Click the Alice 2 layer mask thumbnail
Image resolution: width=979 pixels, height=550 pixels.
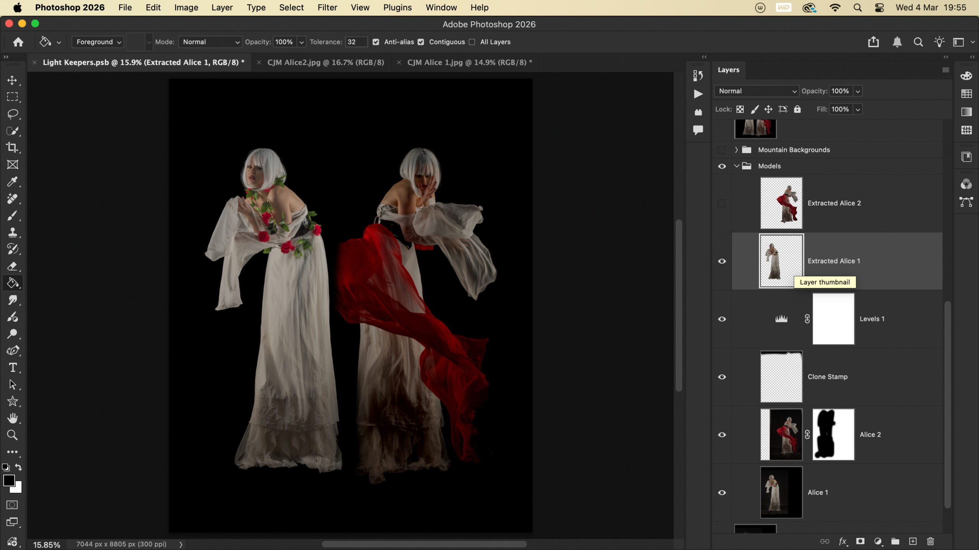833,434
